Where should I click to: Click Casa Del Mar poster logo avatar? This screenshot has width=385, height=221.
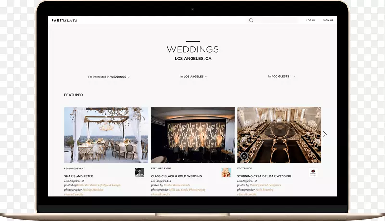(x=313, y=172)
